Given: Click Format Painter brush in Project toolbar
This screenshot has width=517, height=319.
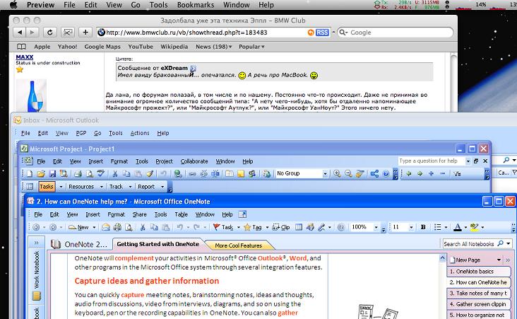Looking at the screenshot, I should pos(150,174).
